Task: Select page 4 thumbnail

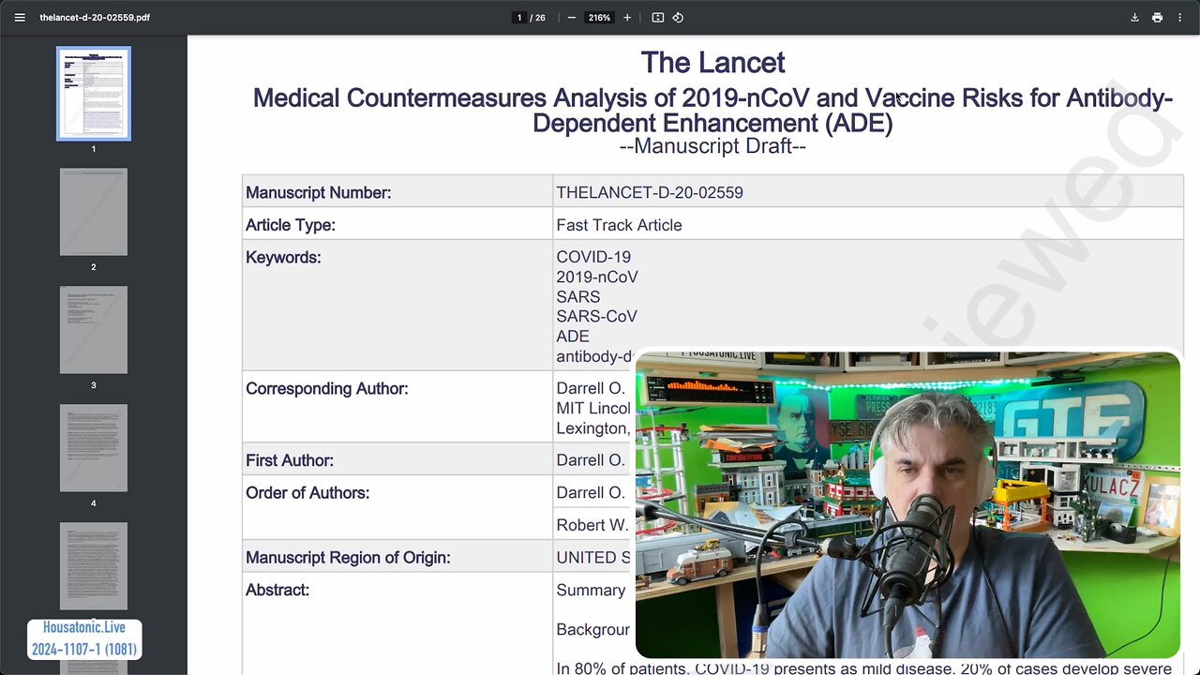Action: pos(94,448)
